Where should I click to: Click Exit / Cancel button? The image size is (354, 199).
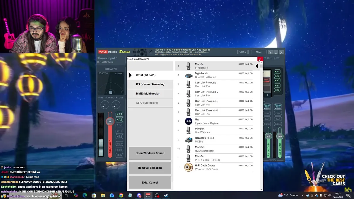pyautogui.click(x=150, y=182)
